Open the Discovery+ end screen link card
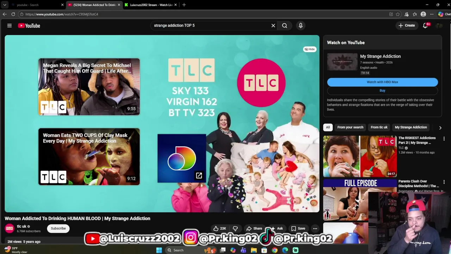 tap(181, 158)
